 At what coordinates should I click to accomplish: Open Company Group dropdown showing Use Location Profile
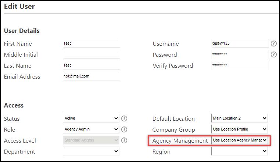pos(240,129)
